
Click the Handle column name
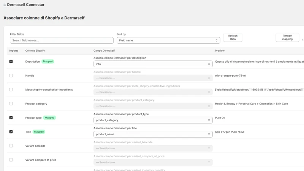pos(30,76)
